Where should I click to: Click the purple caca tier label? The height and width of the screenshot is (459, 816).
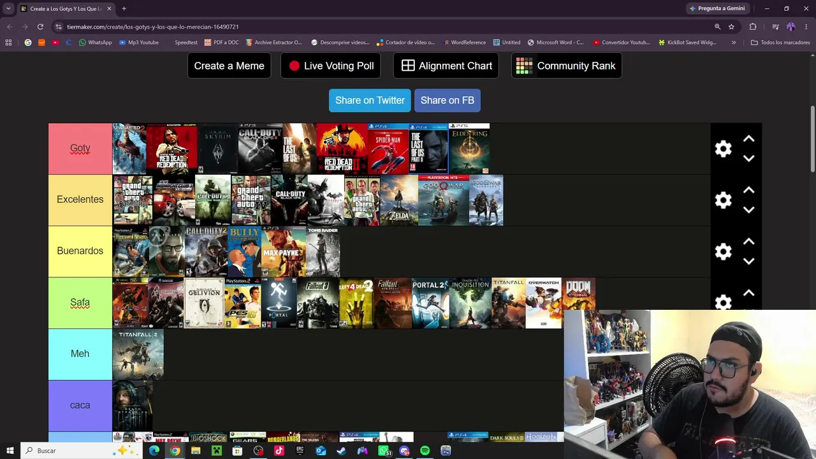(x=80, y=405)
